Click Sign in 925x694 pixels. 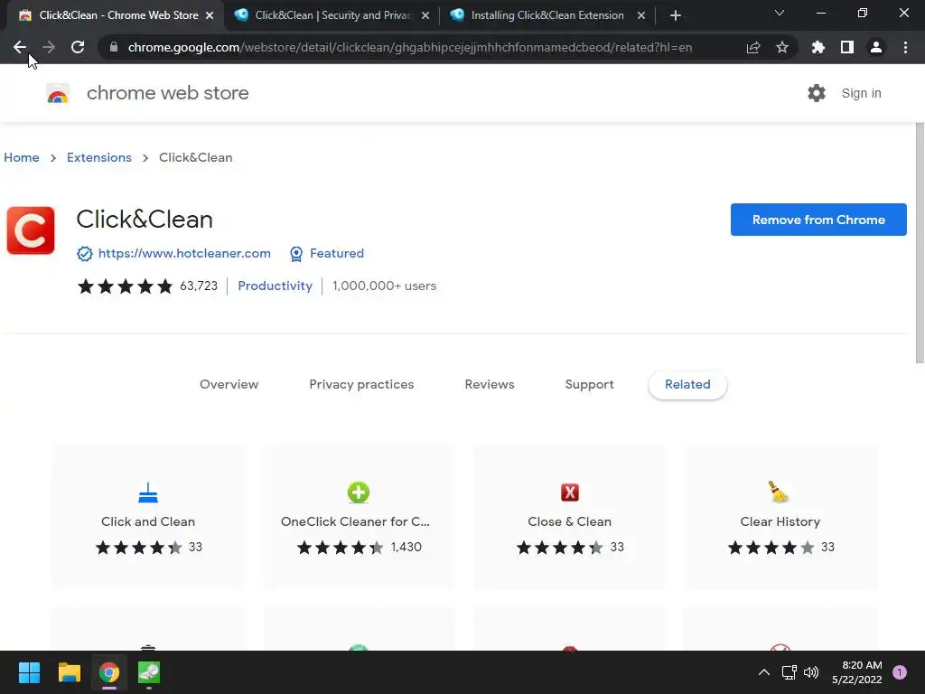[x=861, y=93]
